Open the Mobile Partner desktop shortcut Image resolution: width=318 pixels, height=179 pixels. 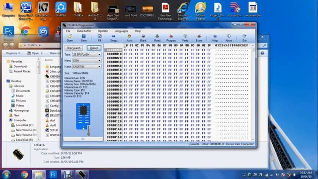pyautogui.click(x=200, y=11)
